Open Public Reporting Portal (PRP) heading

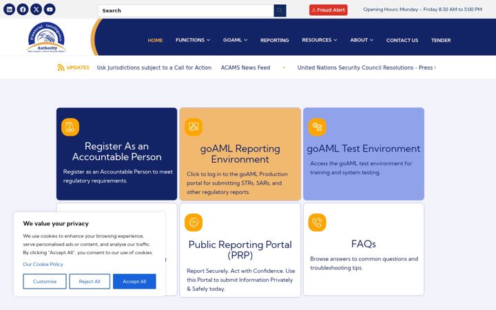click(x=240, y=250)
